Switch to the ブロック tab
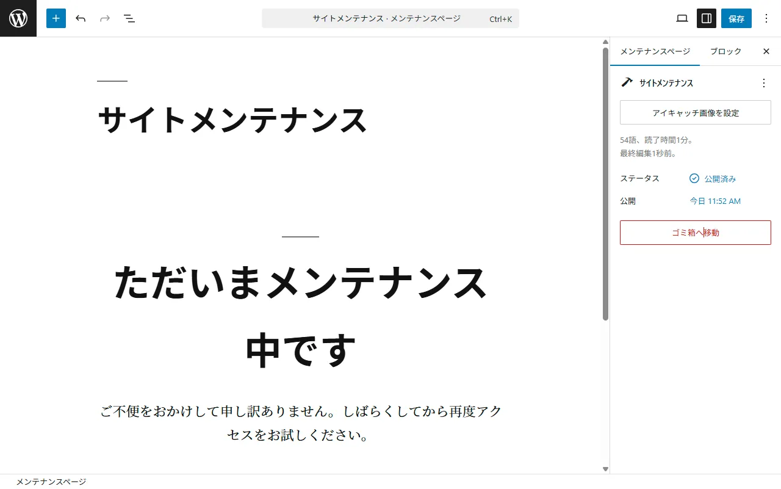 (725, 51)
